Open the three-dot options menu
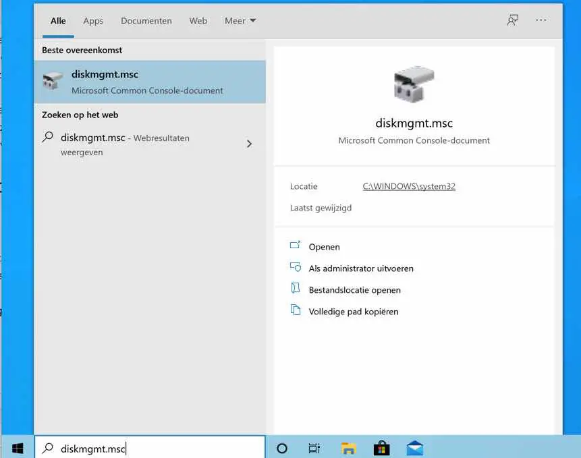The width and height of the screenshot is (581, 458). tap(541, 20)
